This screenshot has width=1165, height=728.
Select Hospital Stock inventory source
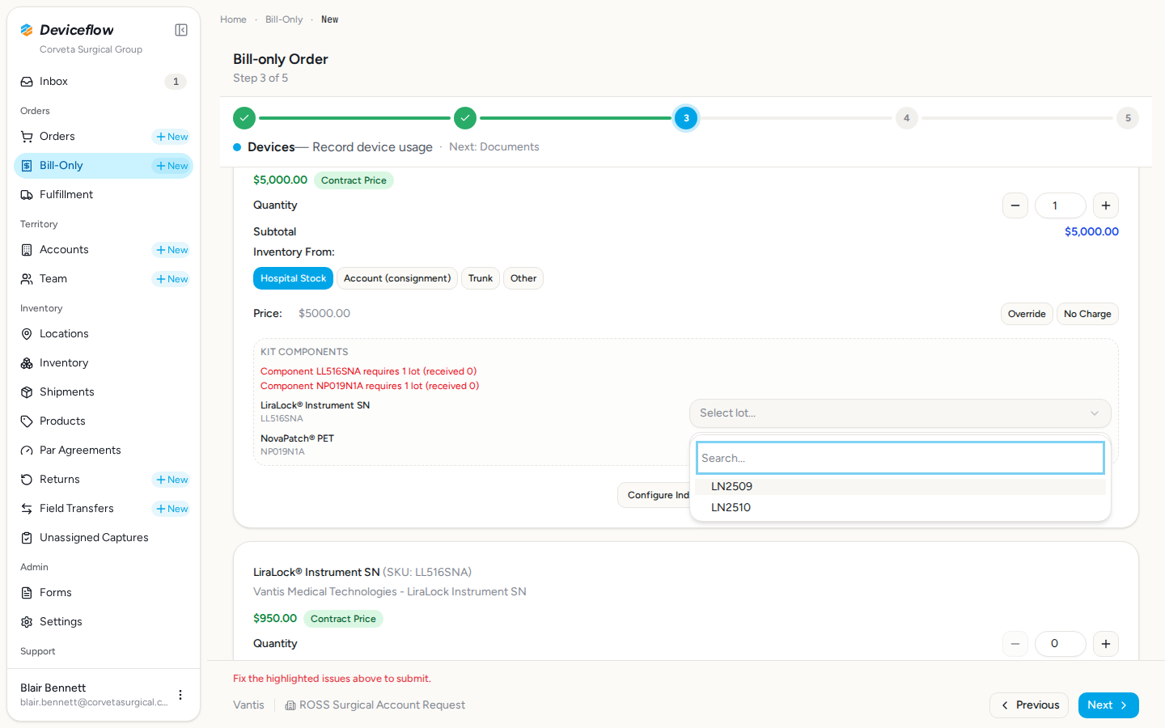(293, 278)
